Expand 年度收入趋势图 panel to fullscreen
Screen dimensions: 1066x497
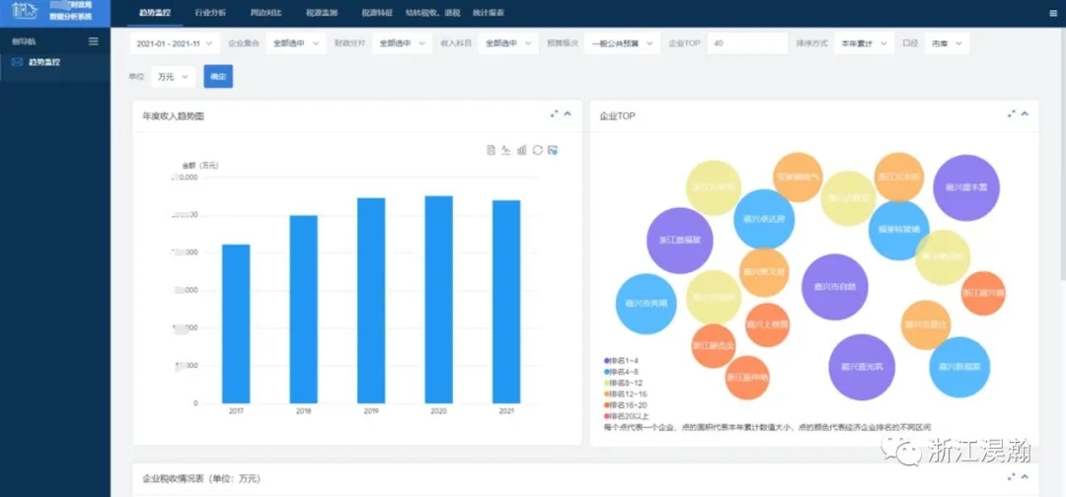(x=555, y=114)
